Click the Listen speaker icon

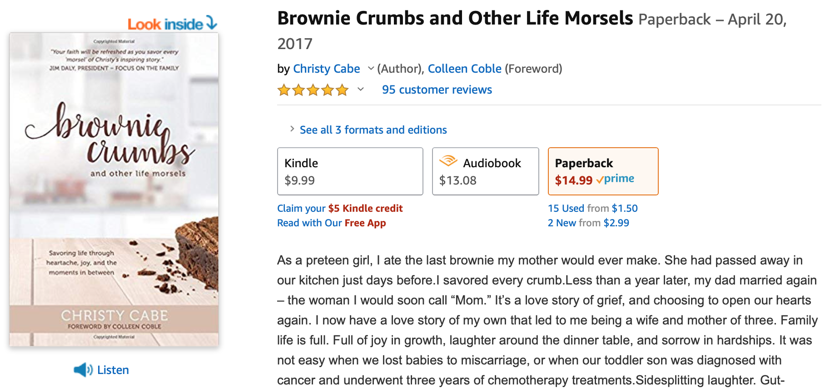pos(82,370)
